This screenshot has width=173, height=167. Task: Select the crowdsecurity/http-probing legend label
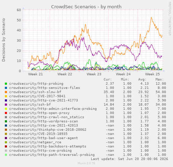pyautogui.click(x=36, y=84)
